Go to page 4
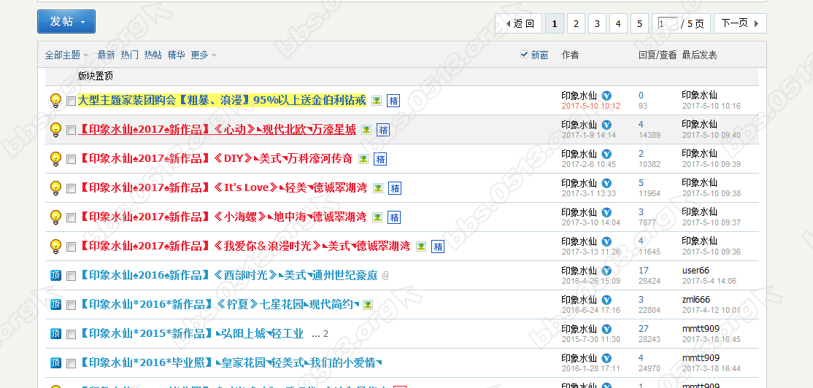Image resolution: width=813 pixels, height=388 pixels. pos(618,23)
